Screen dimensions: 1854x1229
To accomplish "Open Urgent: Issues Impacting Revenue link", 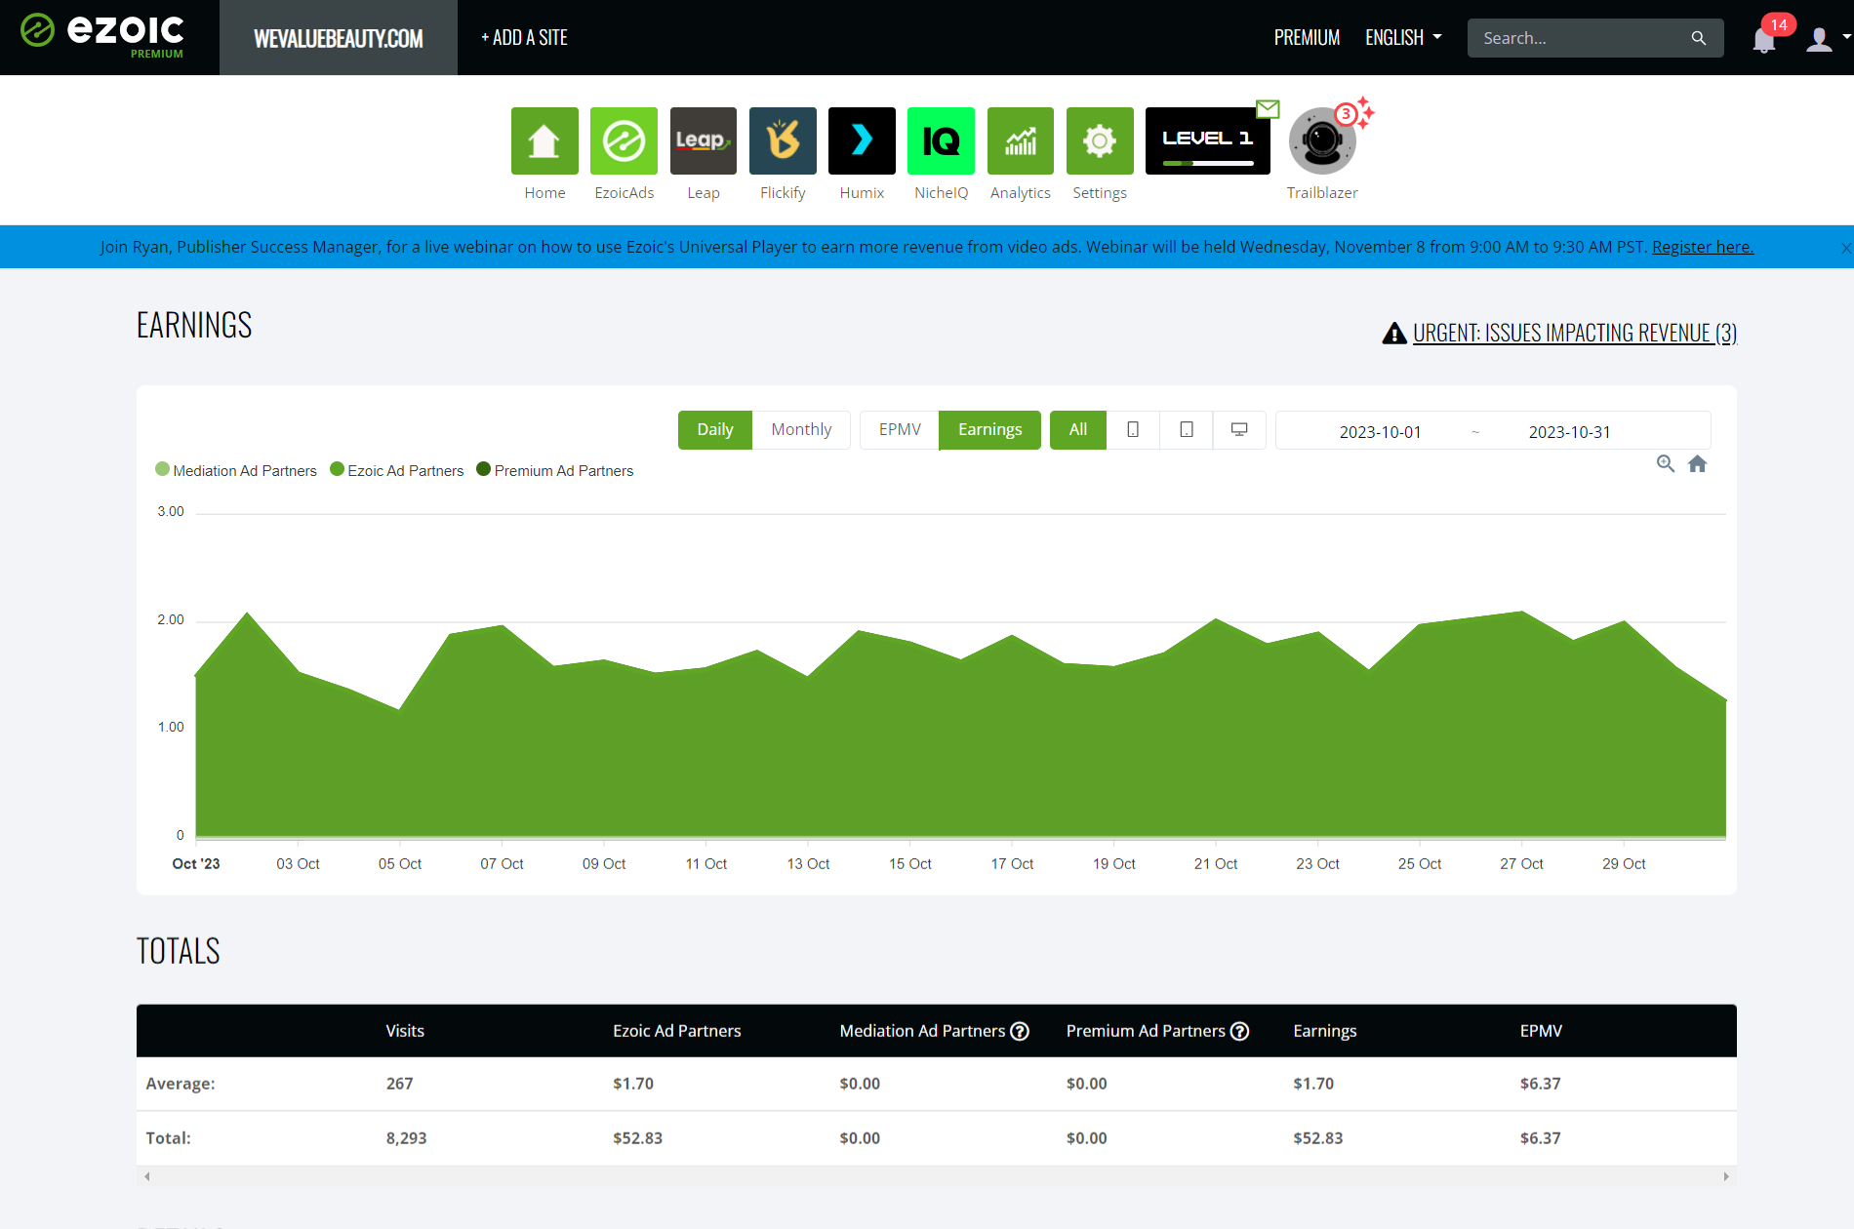I will coord(1575,334).
